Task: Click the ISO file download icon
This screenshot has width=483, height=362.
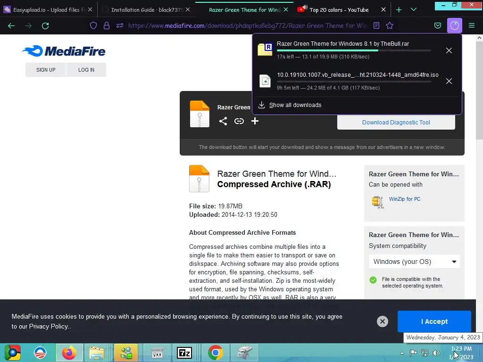Action: click(x=265, y=81)
